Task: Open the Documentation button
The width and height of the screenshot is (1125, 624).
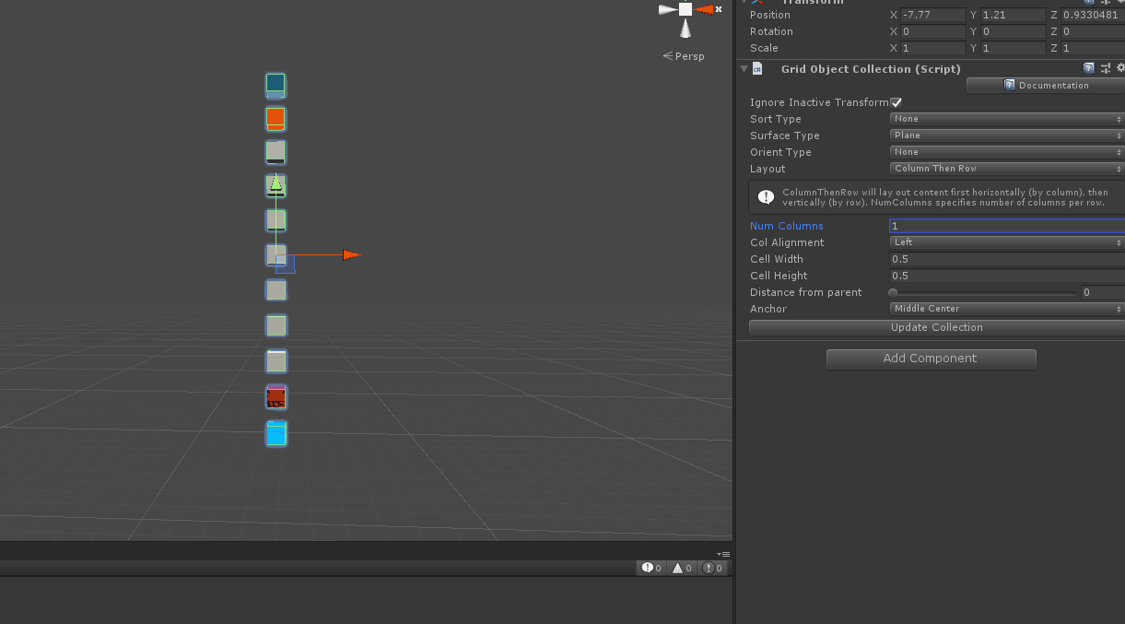Action: pos(1046,86)
